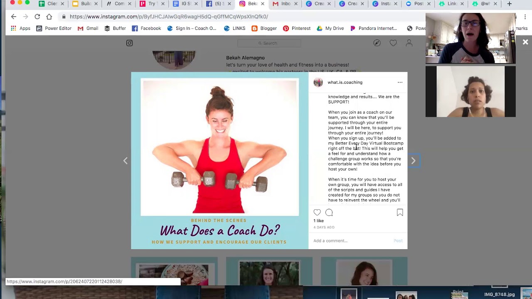532x299 pixels.
Task: Save the post with the bookmark icon
Action: (400, 213)
